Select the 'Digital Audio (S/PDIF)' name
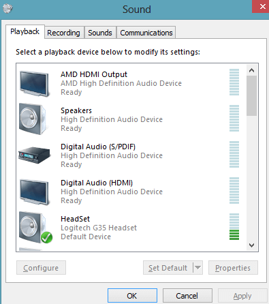This screenshot has height=304, width=269. pyautogui.click(x=98, y=147)
